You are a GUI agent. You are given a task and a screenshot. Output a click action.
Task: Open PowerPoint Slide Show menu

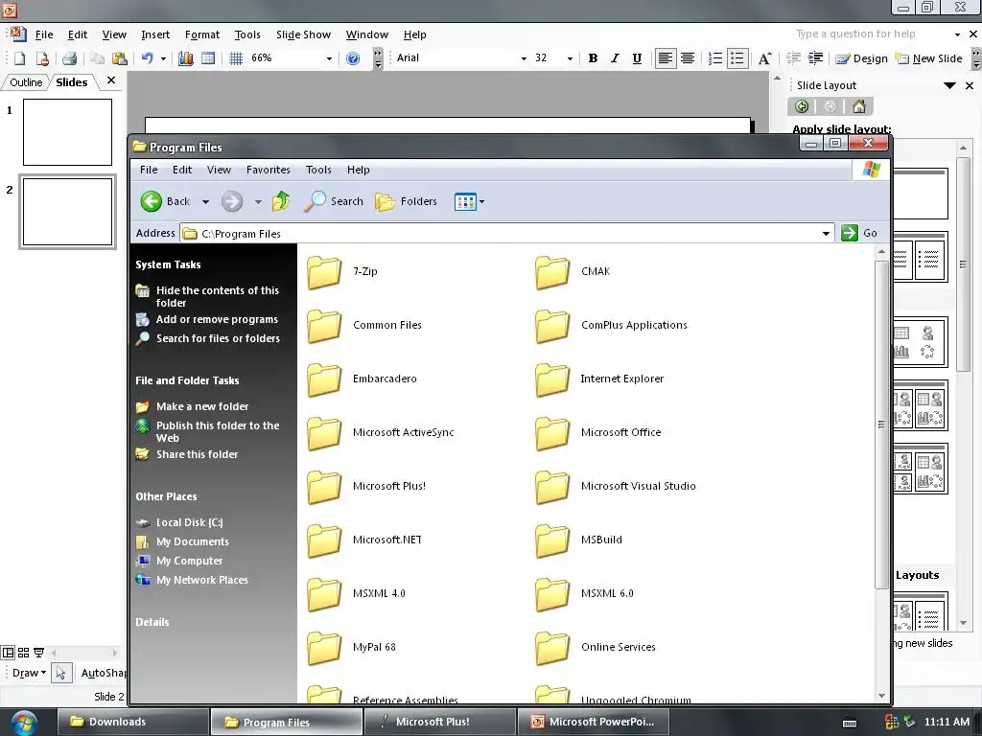(x=303, y=34)
